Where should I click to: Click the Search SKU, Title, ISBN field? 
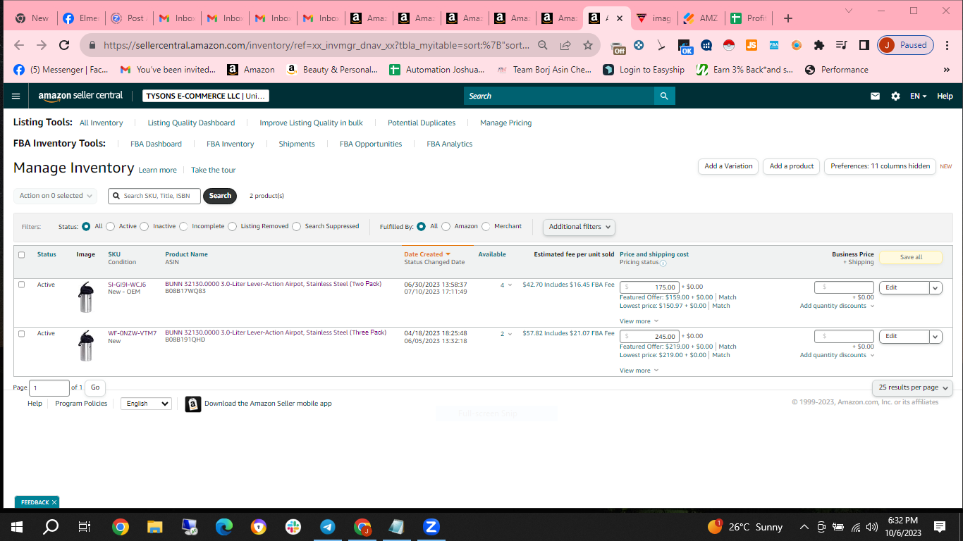(154, 196)
